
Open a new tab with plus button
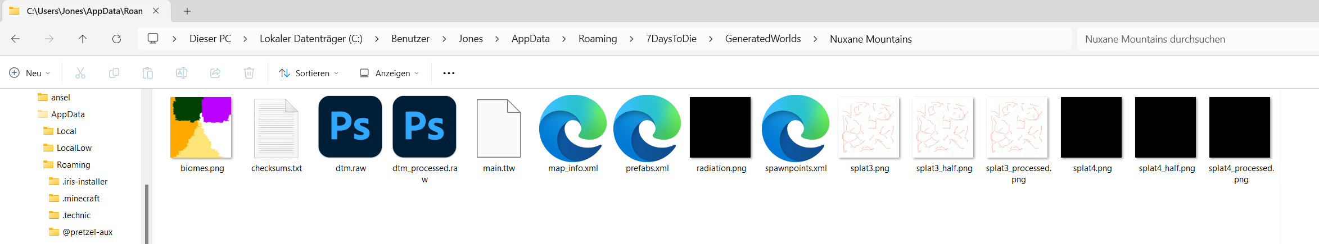187,11
